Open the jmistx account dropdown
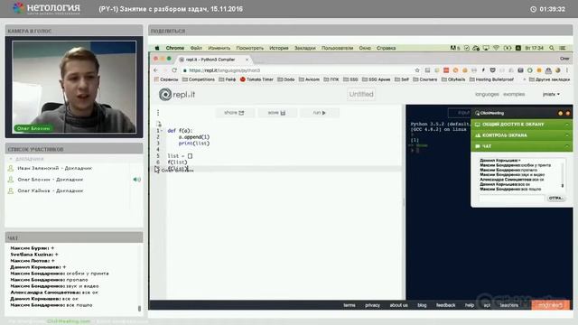Image resolution: width=578 pixels, height=325 pixels. click(551, 94)
